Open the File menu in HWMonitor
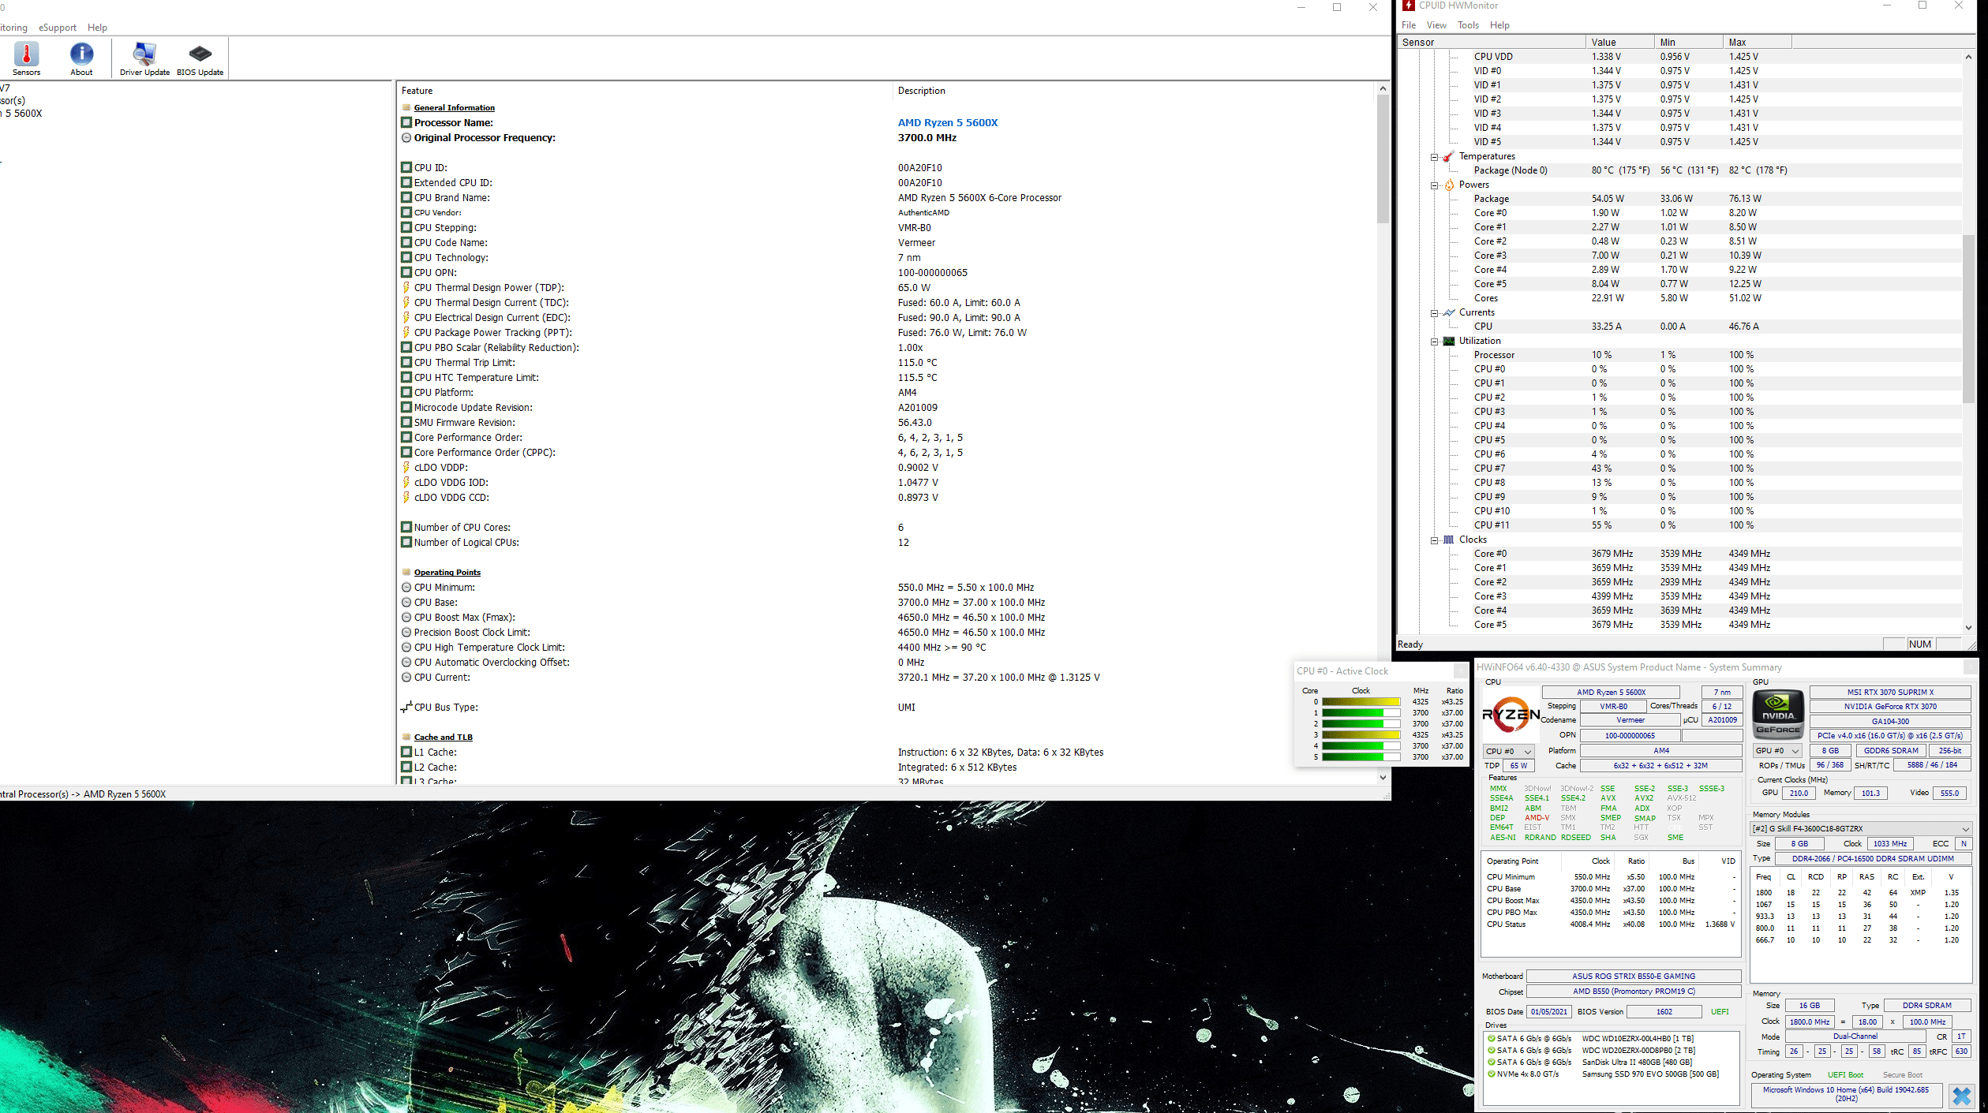Screen dimensions: 1988x1113 tap(1409, 25)
